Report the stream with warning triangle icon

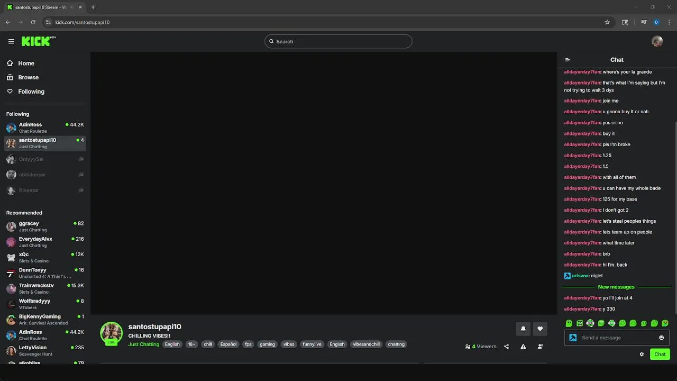523,347
